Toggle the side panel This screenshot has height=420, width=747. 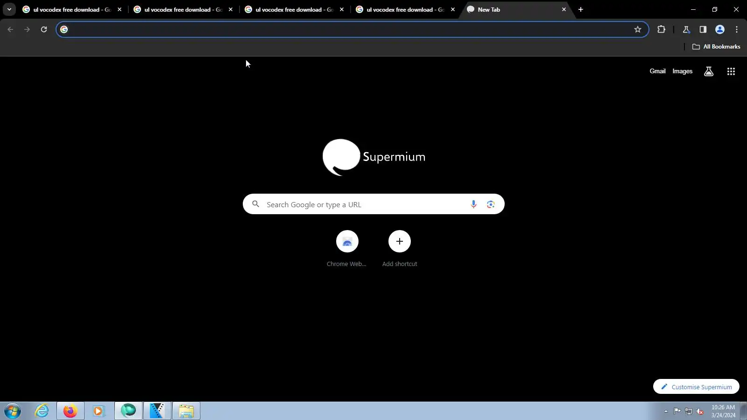pyautogui.click(x=703, y=29)
